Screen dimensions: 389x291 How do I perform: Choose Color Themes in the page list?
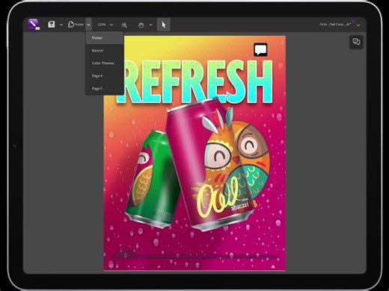pyautogui.click(x=105, y=63)
